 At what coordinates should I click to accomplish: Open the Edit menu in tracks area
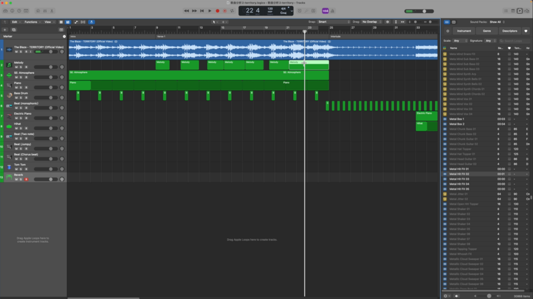(15, 22)
